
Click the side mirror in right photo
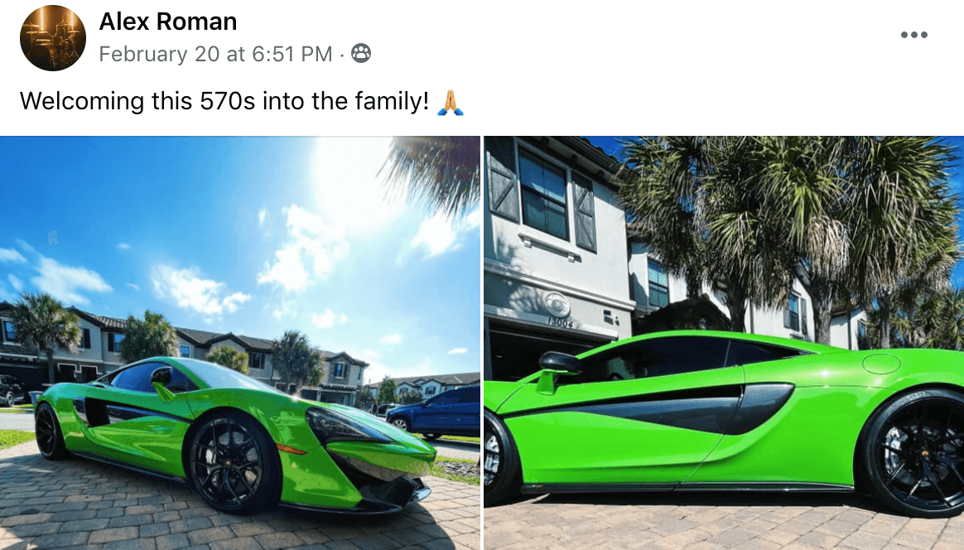[x=558, y=369]
